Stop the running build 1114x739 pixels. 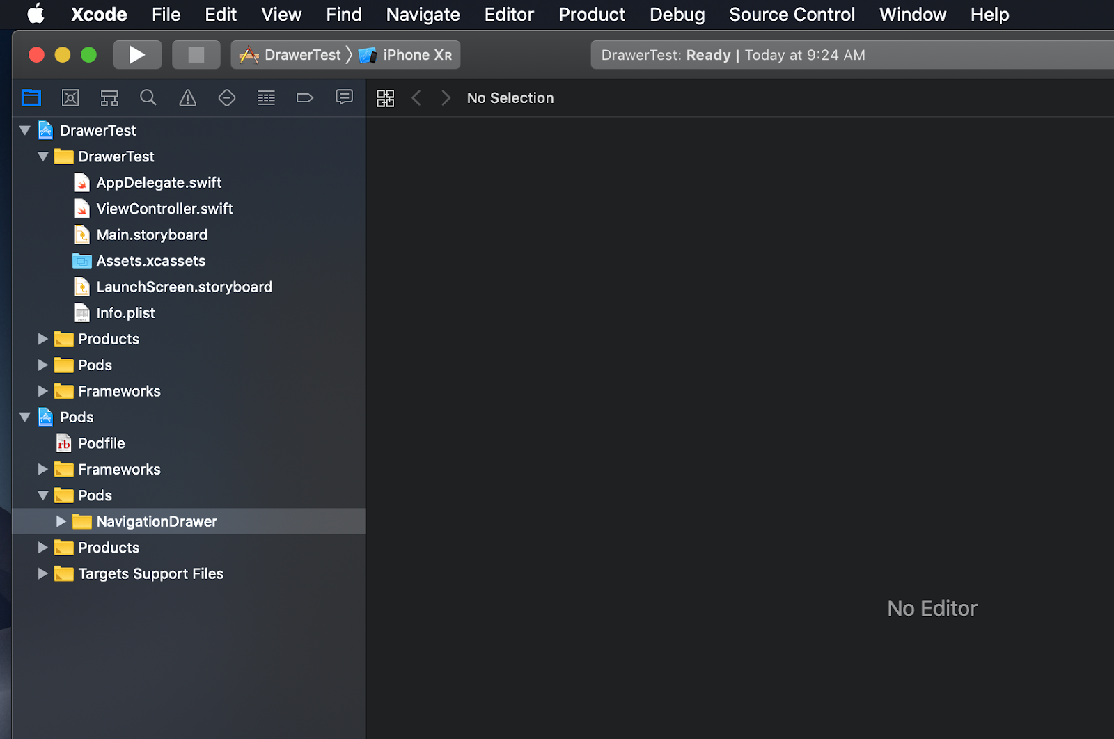(x=196, y=55)
